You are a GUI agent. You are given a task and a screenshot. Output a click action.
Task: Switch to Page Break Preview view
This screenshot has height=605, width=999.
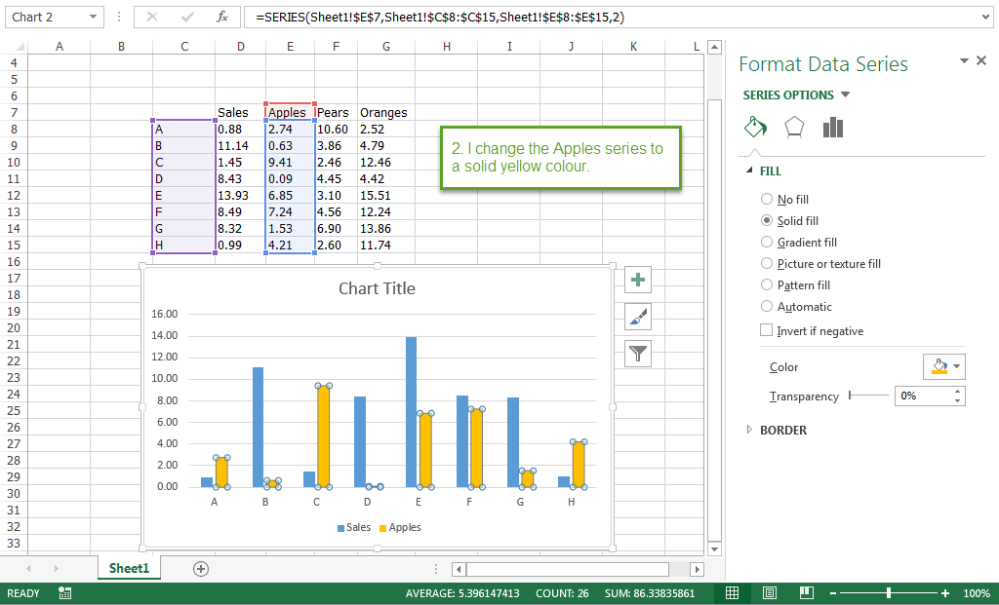pos(806,593)
